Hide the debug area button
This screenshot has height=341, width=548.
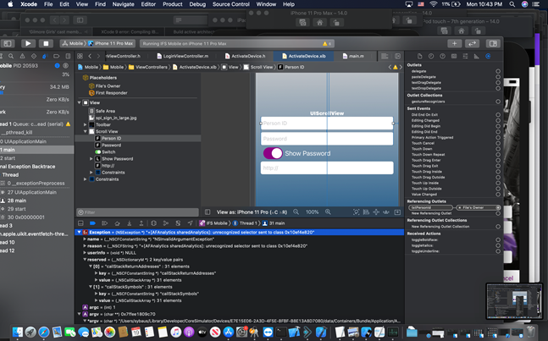click(x=80, y=223)
